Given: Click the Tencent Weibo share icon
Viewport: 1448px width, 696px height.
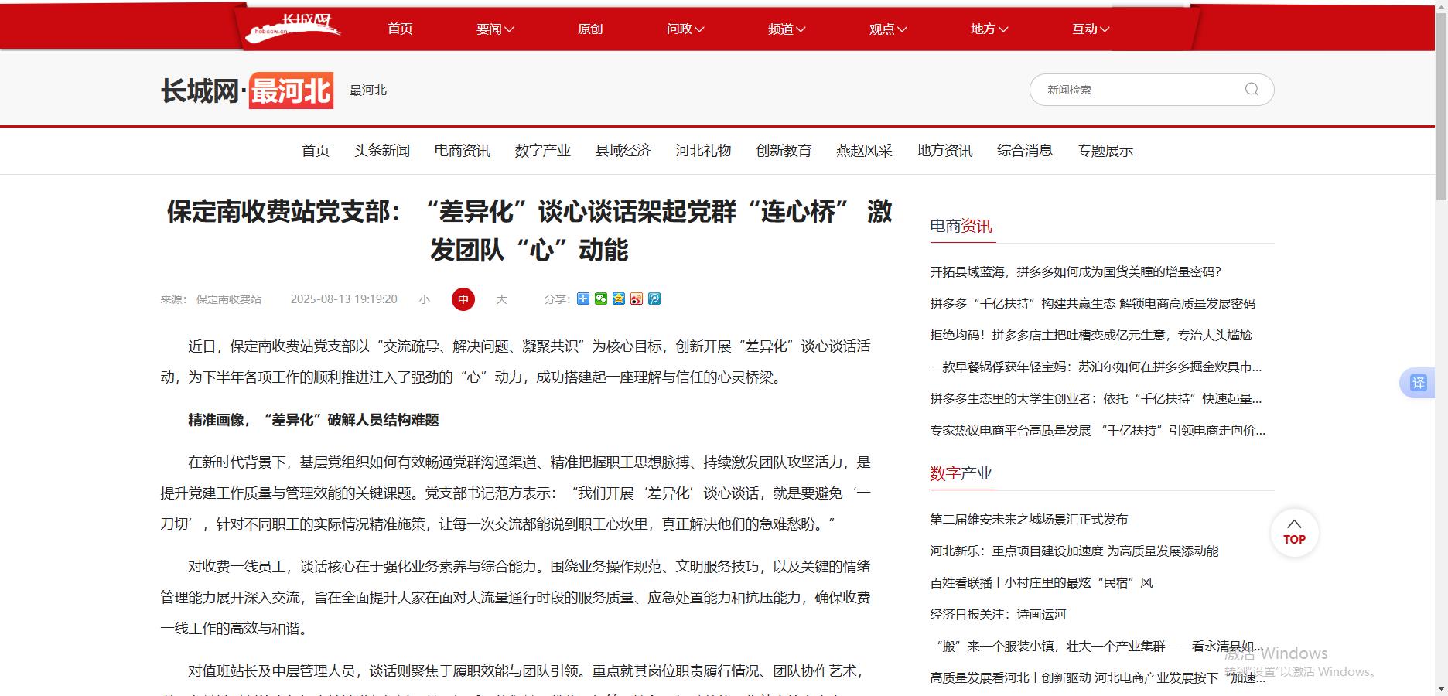Looking at the screenshot, I should pos(654,299).
